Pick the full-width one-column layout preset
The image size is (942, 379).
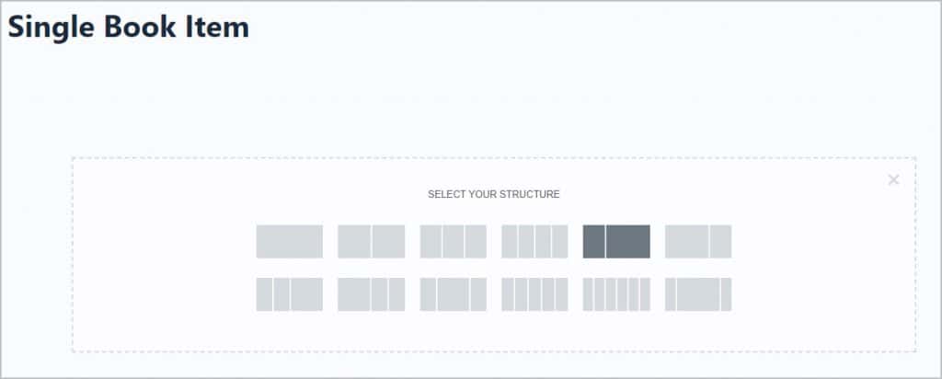pos(290,241)
